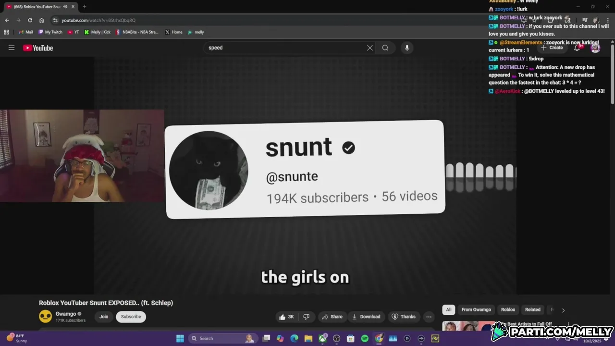
Task: Select the Related filter chip
Action: pos(532,310)
